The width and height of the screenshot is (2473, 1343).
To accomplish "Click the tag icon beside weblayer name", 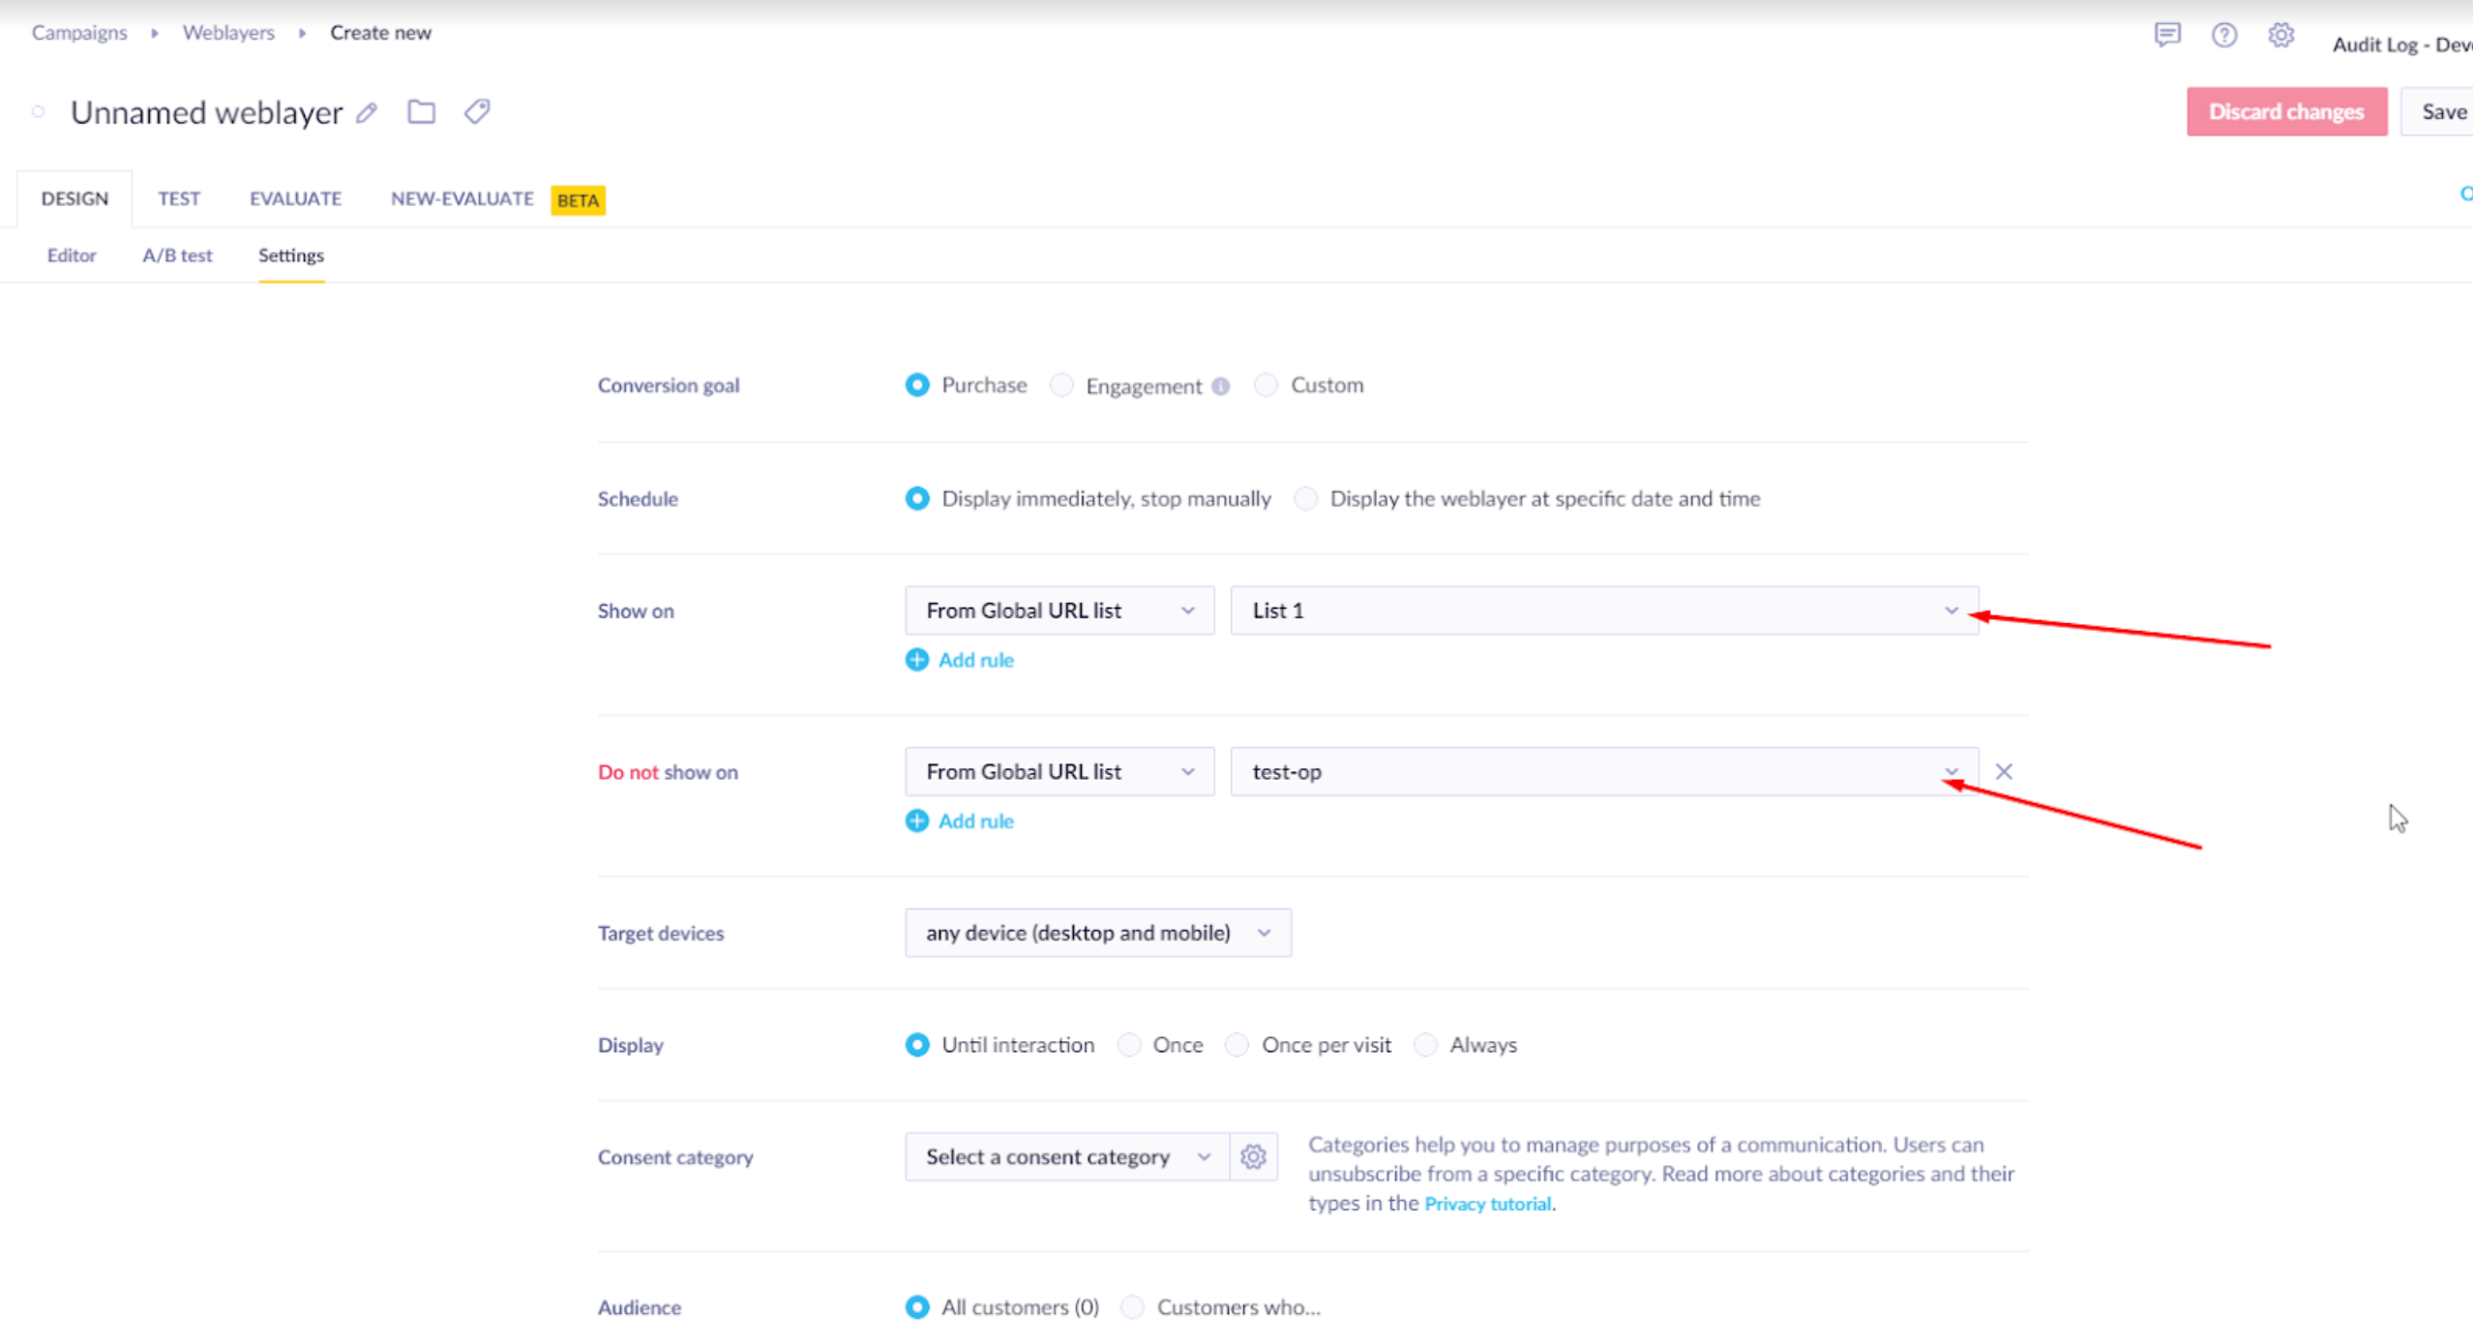I will click(477, 112).
